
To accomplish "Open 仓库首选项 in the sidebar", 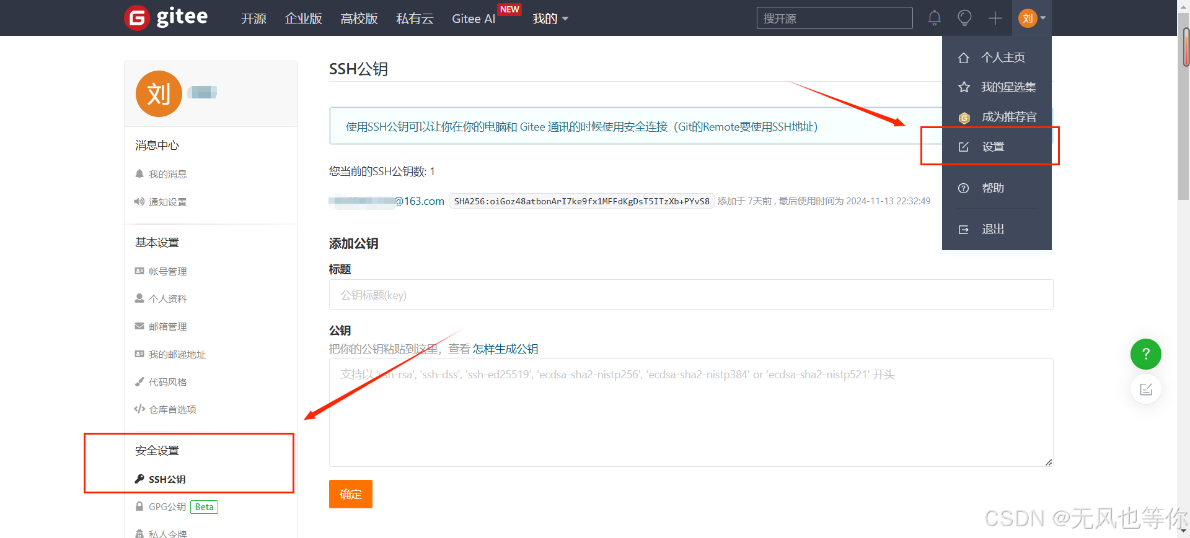I will 172,410.
